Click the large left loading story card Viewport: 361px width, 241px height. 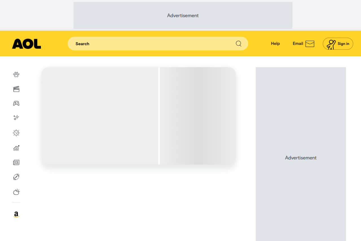(x=100, y=116)
